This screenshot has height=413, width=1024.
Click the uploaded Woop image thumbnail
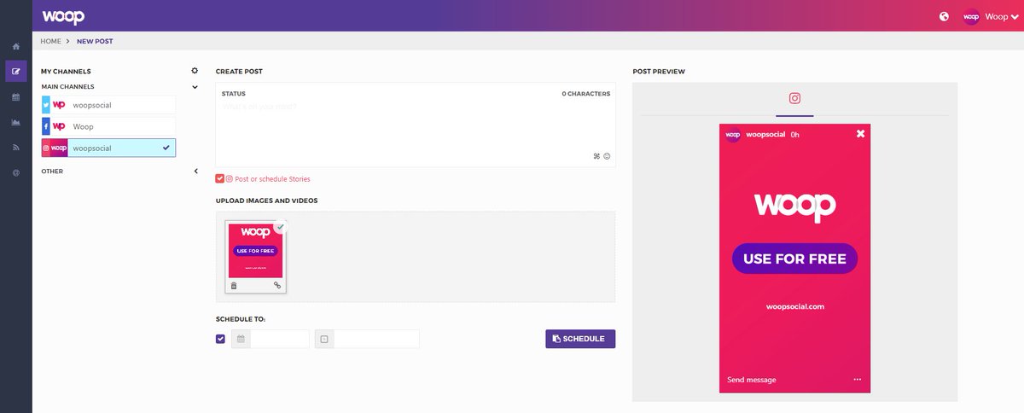[x=255, y=250]
